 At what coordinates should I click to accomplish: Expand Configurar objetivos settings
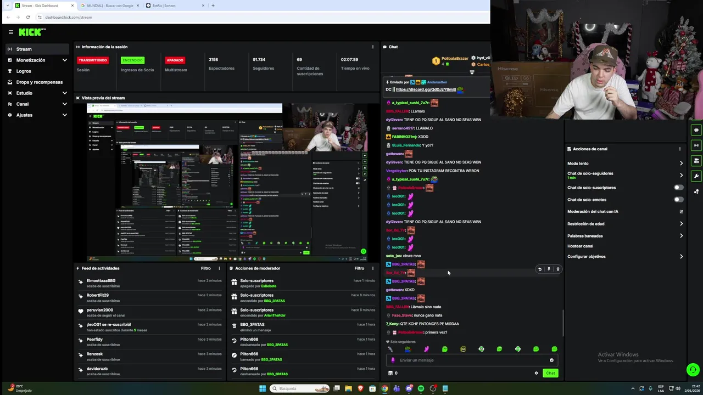681,257
